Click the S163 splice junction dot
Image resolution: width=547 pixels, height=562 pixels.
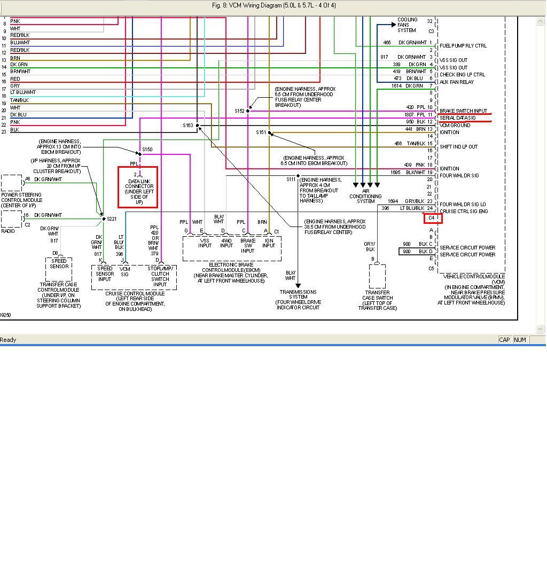tap(198, 126)
